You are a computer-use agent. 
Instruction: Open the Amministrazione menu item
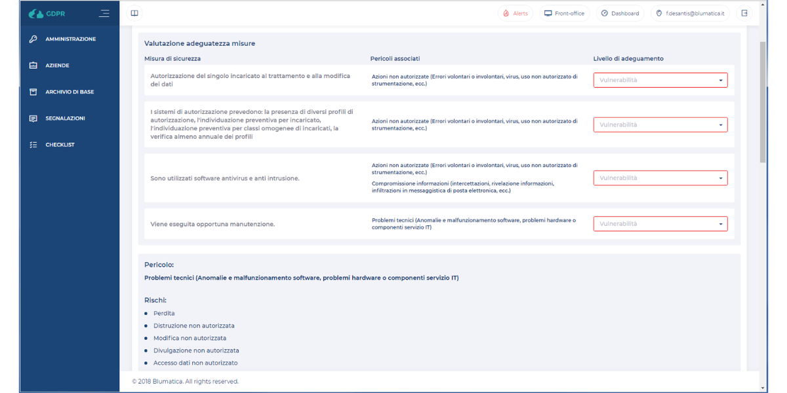tap(70, 39)
